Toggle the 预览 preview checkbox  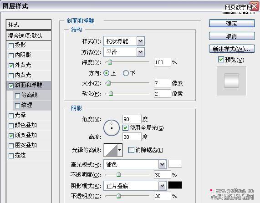pos(221,59)
